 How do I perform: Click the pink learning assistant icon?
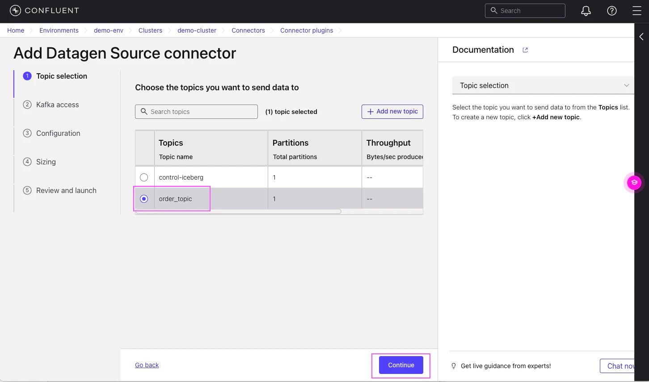click(634, 182)
